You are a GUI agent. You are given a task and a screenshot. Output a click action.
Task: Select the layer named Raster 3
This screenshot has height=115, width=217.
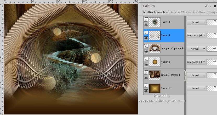tap(165, 22)
